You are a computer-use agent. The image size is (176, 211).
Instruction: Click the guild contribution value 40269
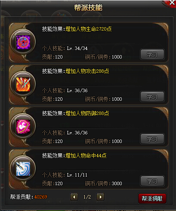pos(41,197)
